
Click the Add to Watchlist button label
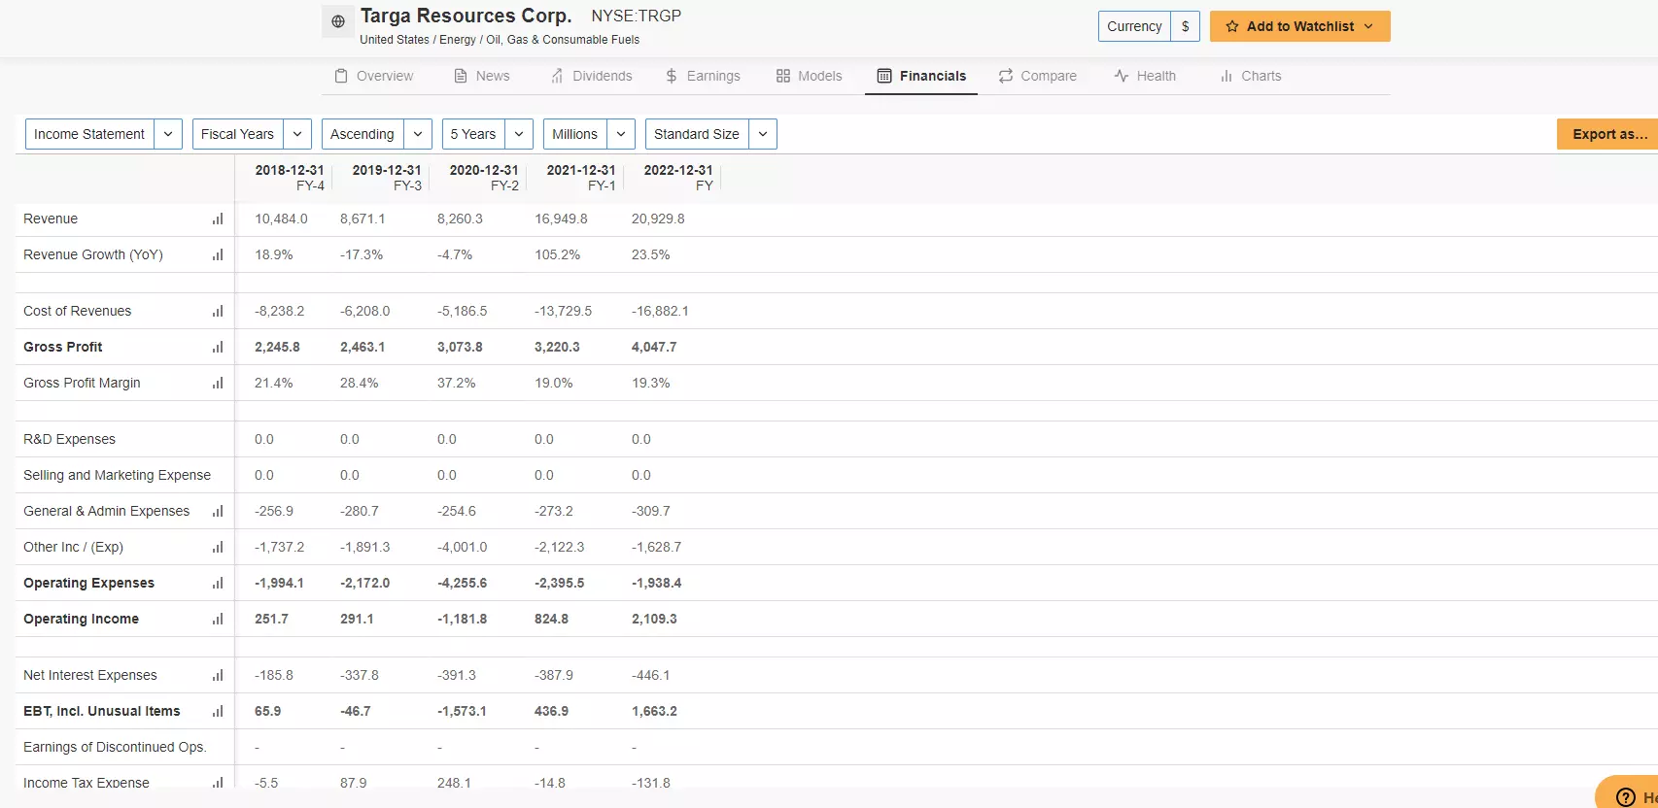tap(1300, 26)
